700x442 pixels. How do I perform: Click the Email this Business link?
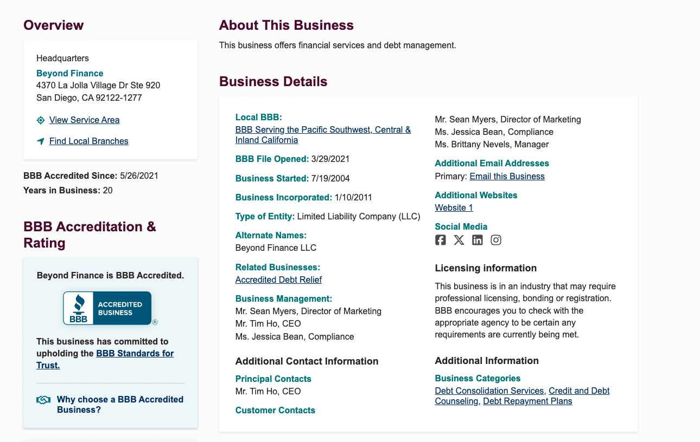pyautogui.click(x=507, y=177)
